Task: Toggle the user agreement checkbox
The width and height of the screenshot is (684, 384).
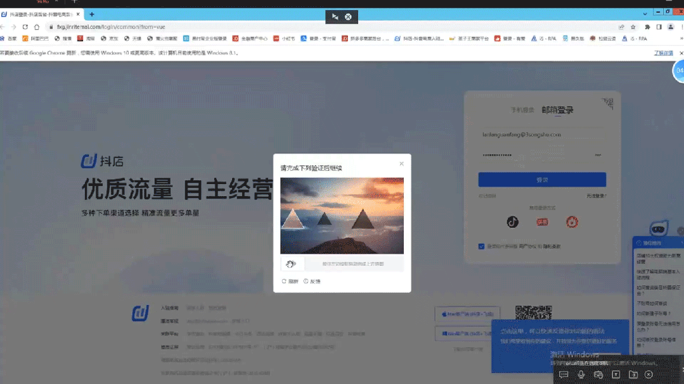Action: [482, 246]
